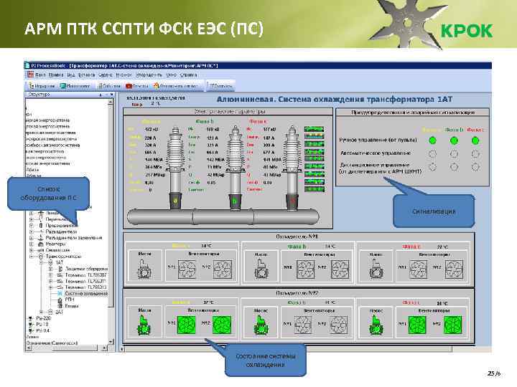The height and width of the screenshot is (387, 517).
Task: Click Охладитель №1 phase C pump icon
Action: pyautogui.click(x=376, y=269)
